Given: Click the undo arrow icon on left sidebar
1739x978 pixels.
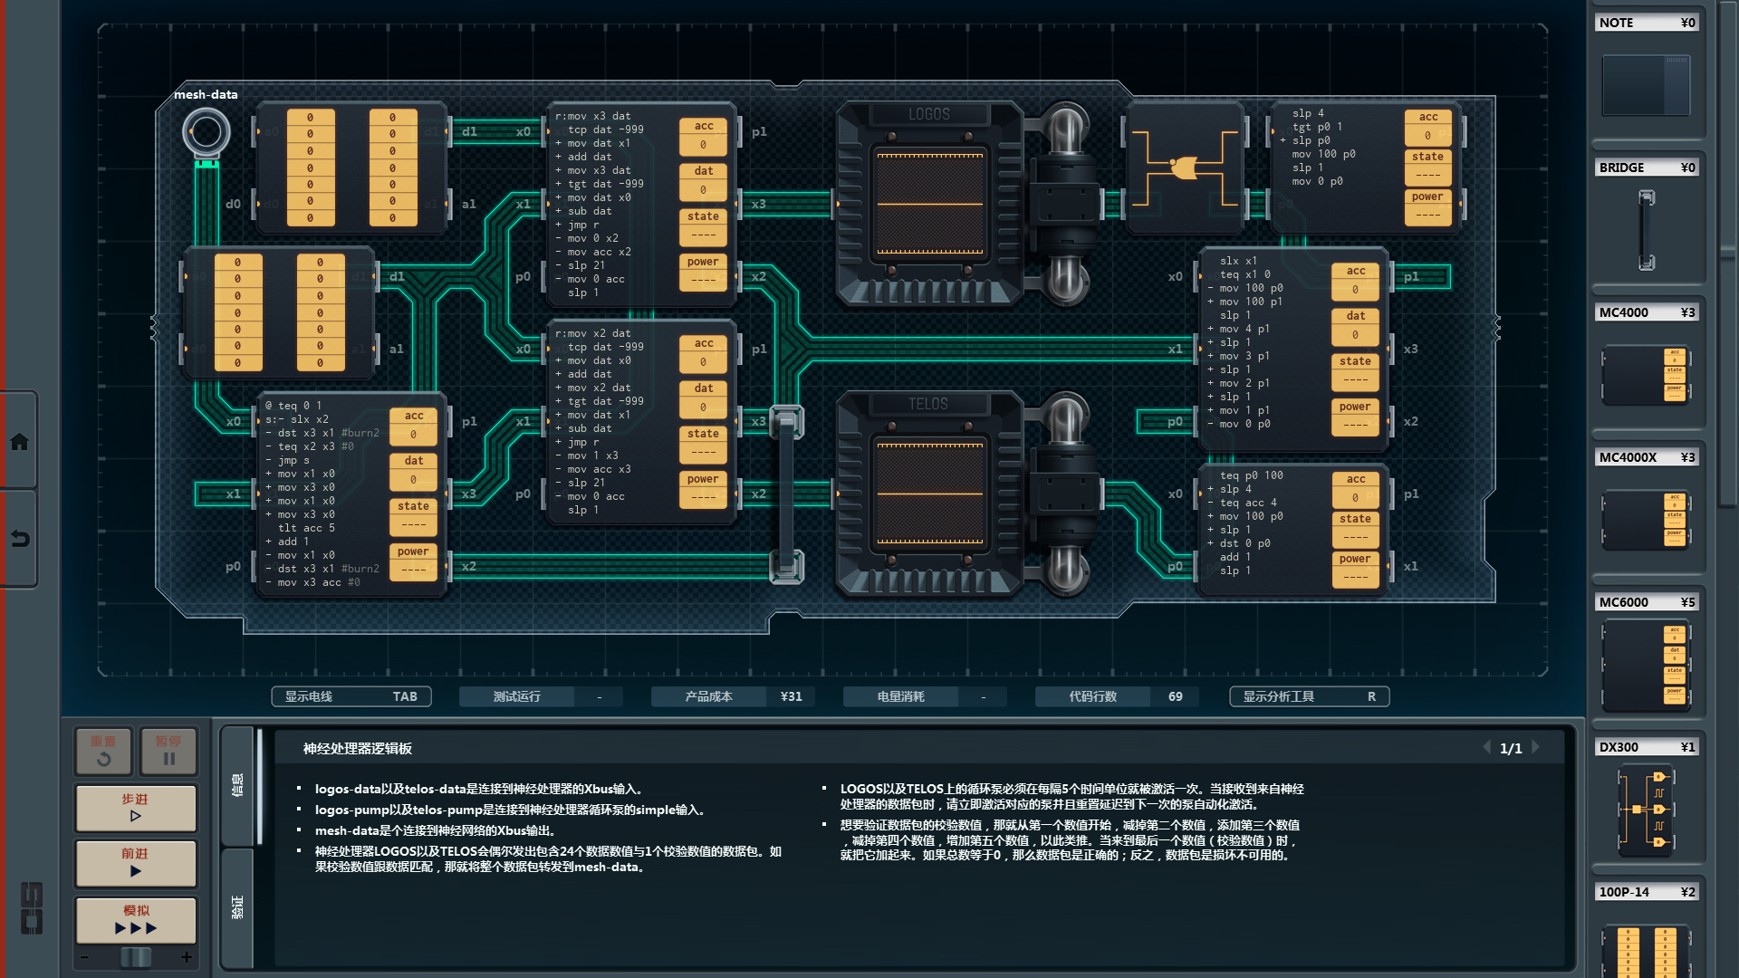Looking at the screenshot, I should [x=19, y=539].
